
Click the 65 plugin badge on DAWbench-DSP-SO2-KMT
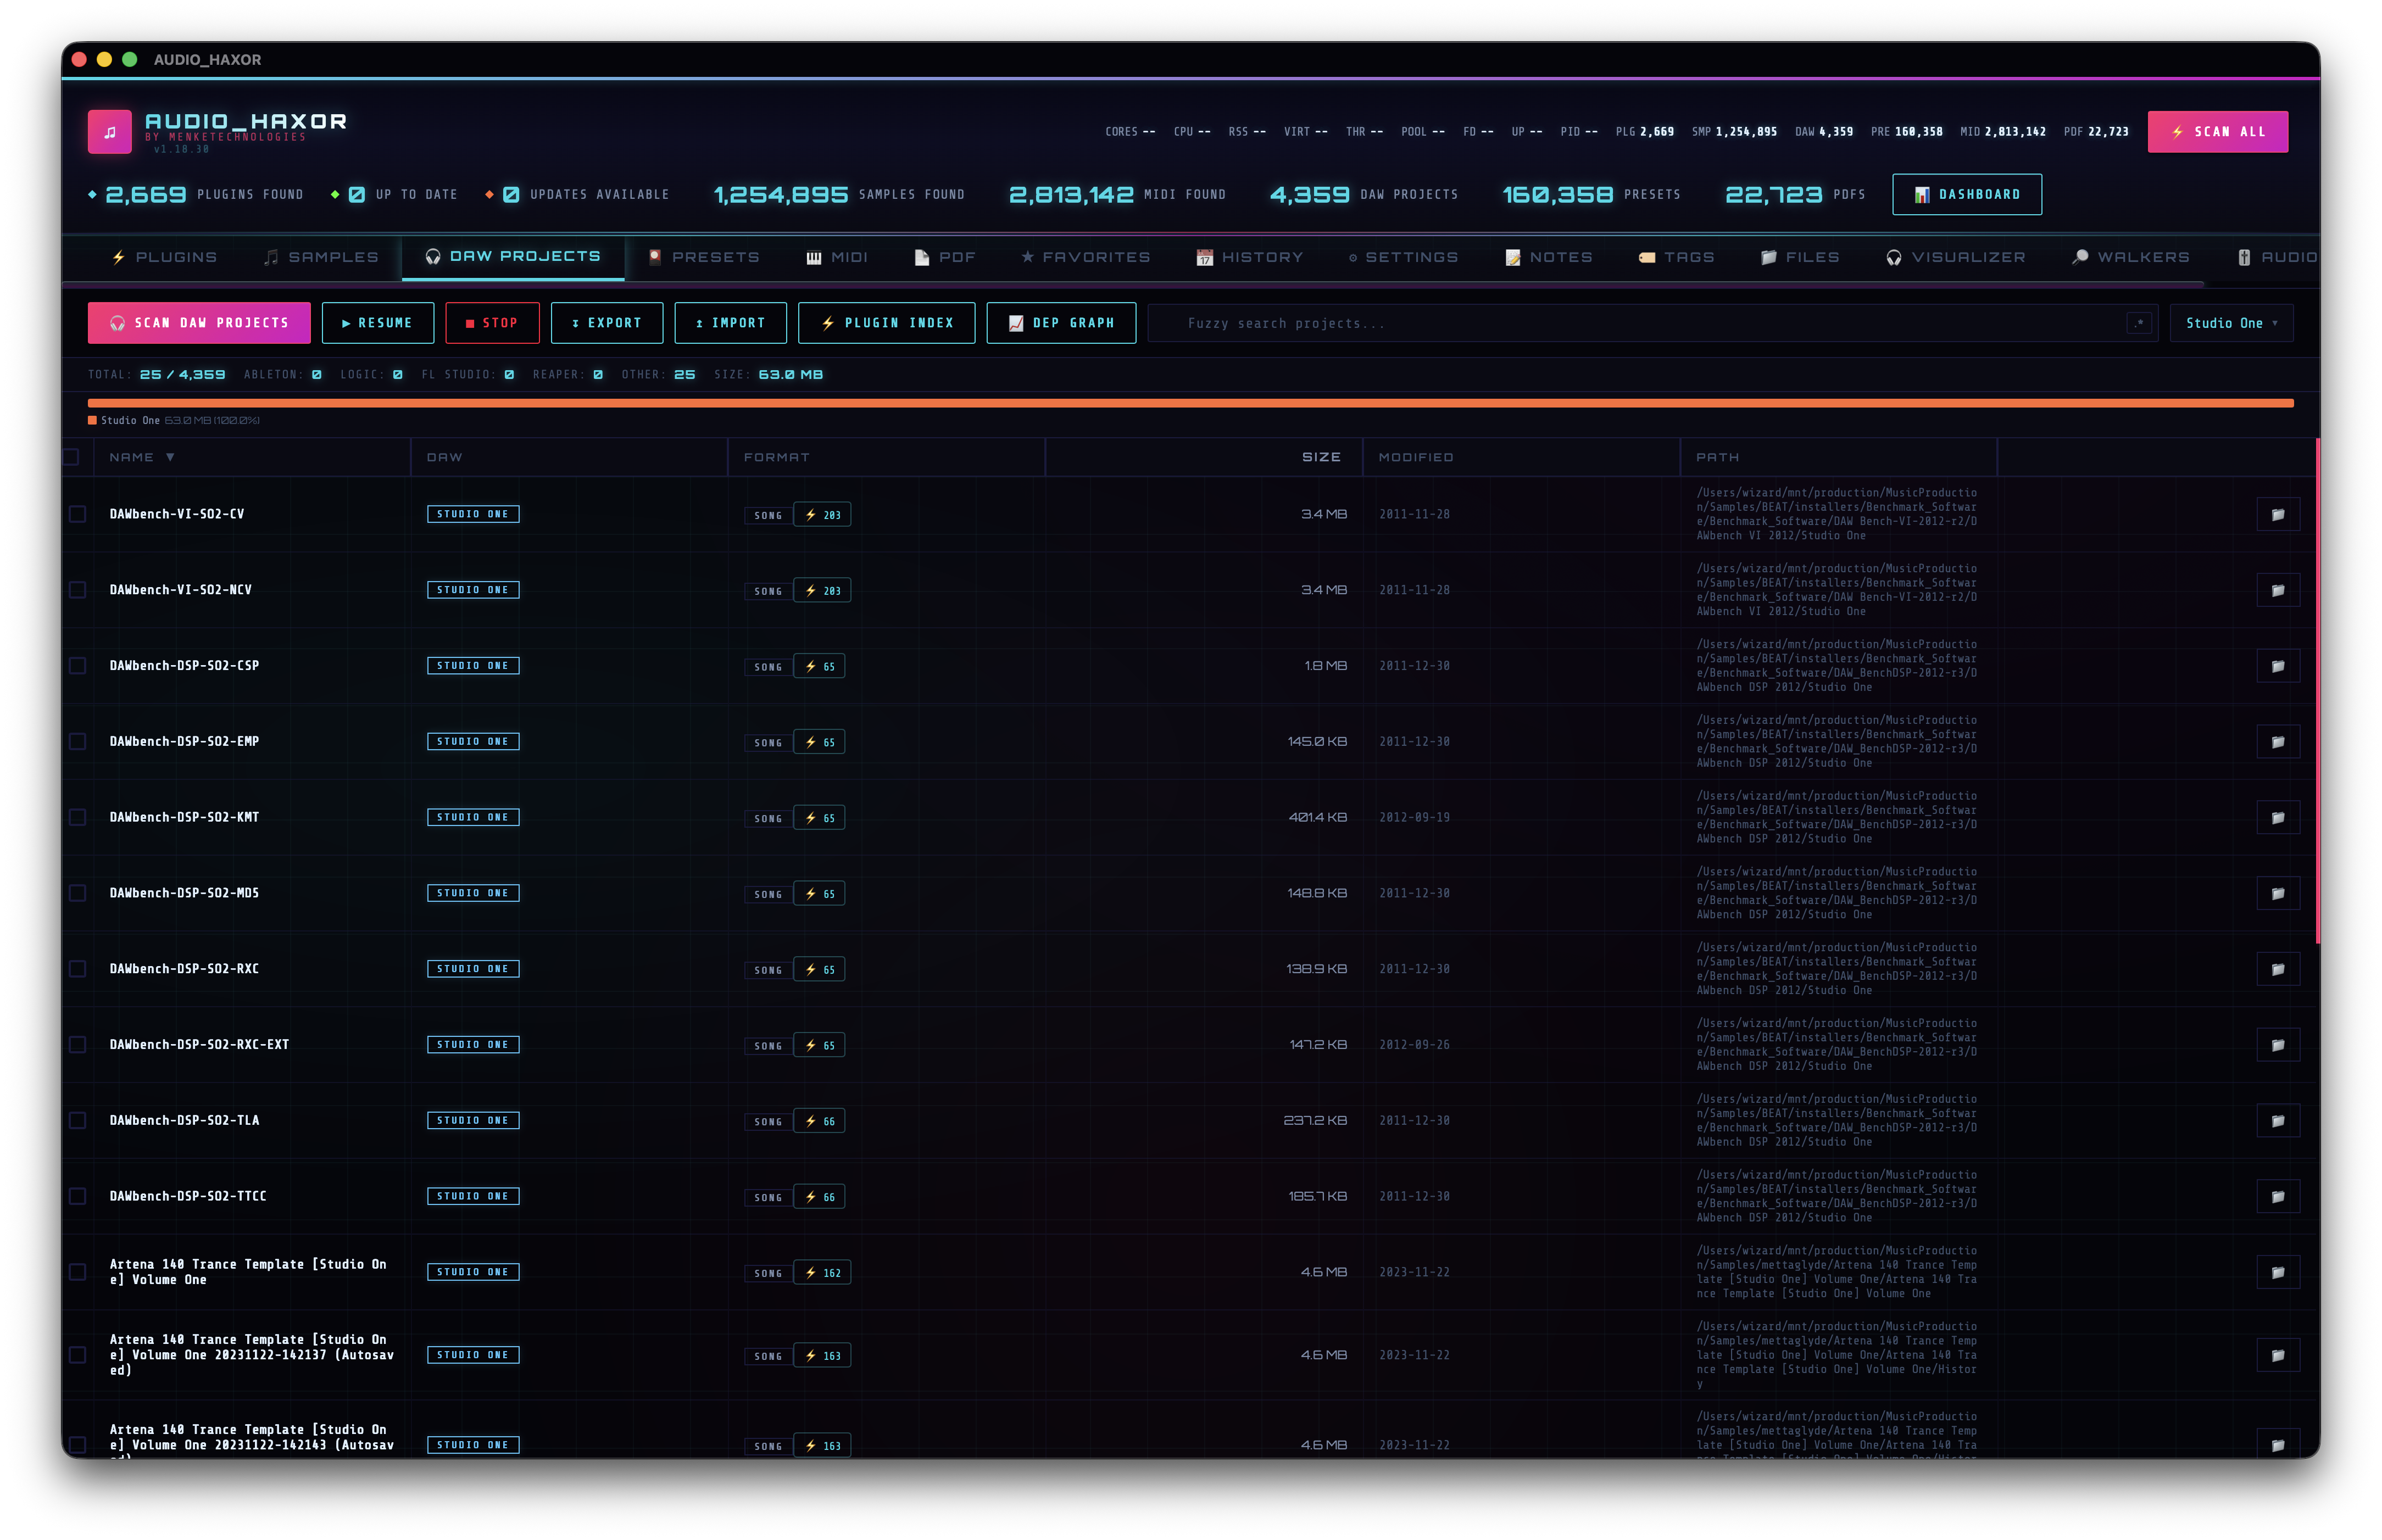819,819
